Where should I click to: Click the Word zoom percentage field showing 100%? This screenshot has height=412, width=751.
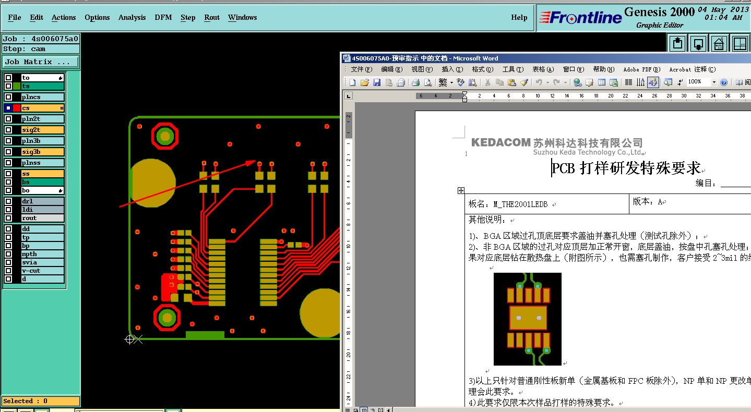pos(699,82)
